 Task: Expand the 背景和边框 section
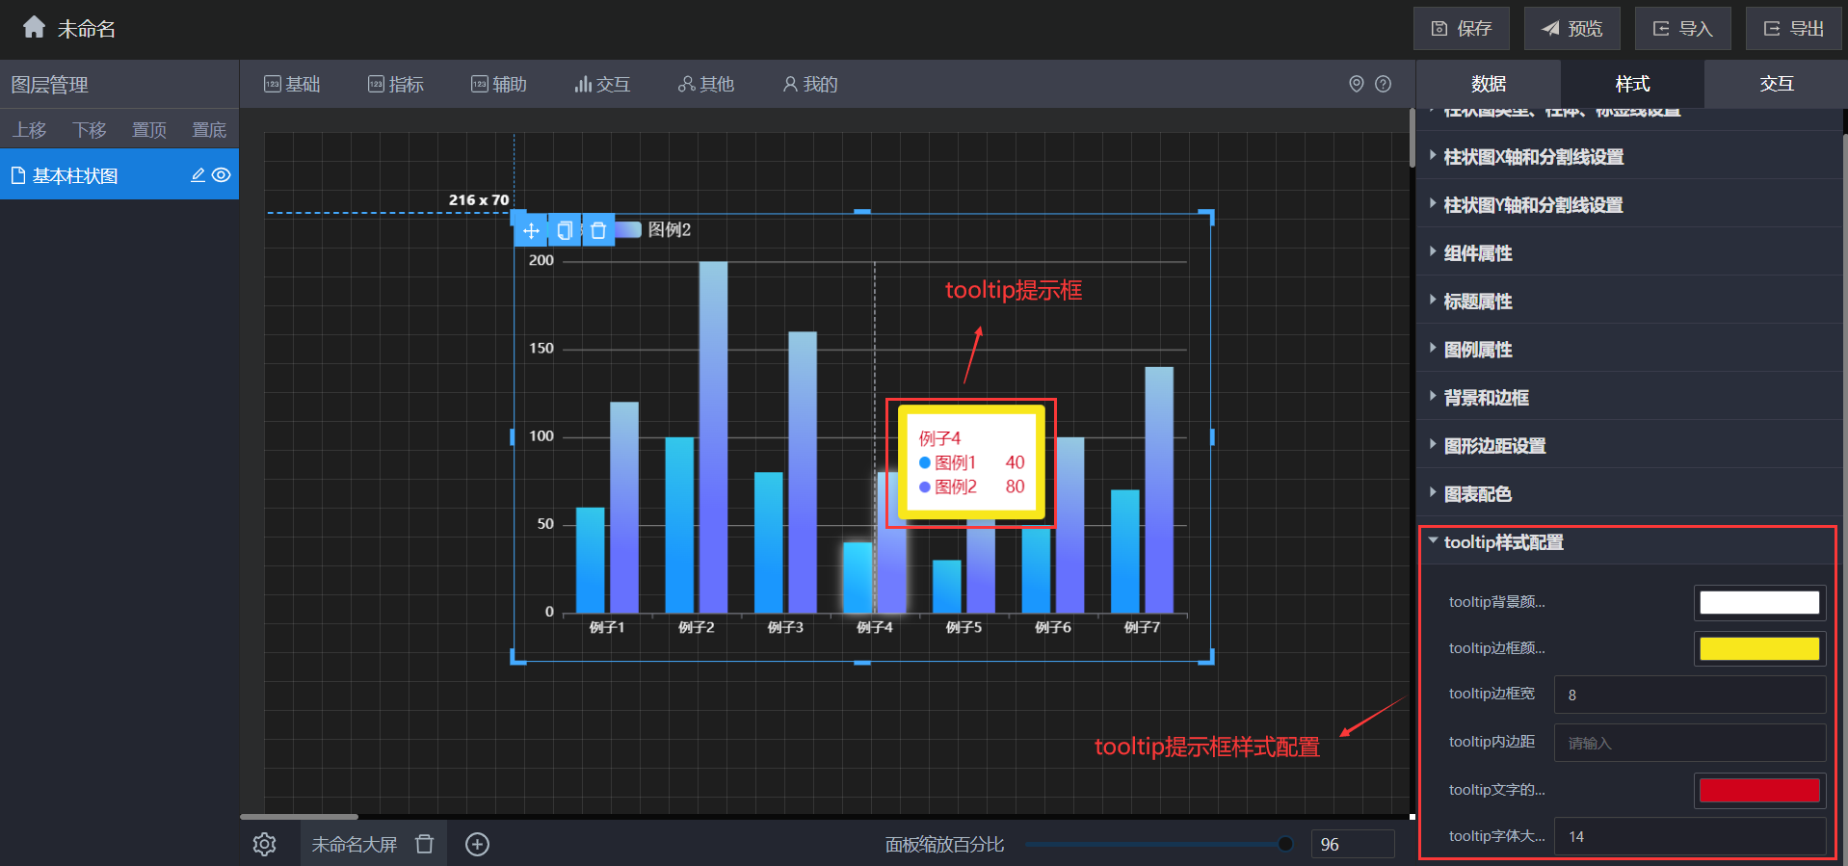coord(1486,398)
